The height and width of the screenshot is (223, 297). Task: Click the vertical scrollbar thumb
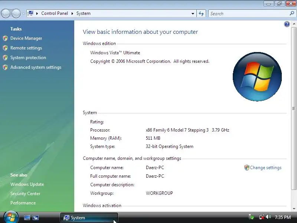pyautogui.click(x=294, y=108)
